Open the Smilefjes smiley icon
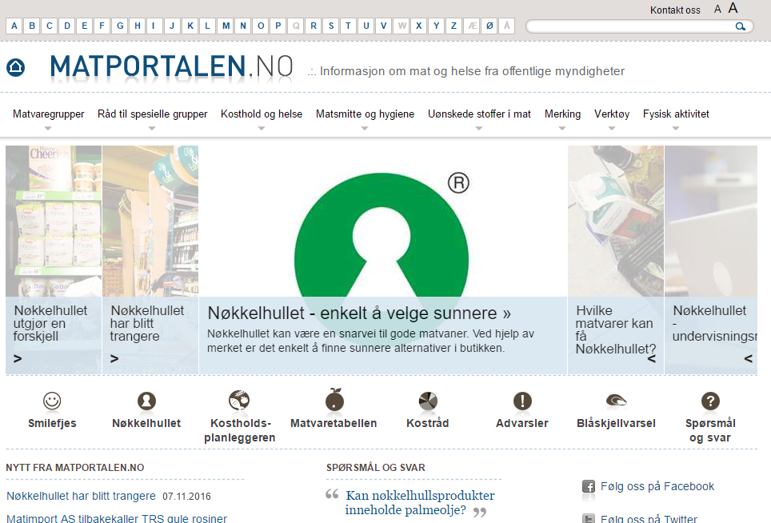 tap(52, 401)
